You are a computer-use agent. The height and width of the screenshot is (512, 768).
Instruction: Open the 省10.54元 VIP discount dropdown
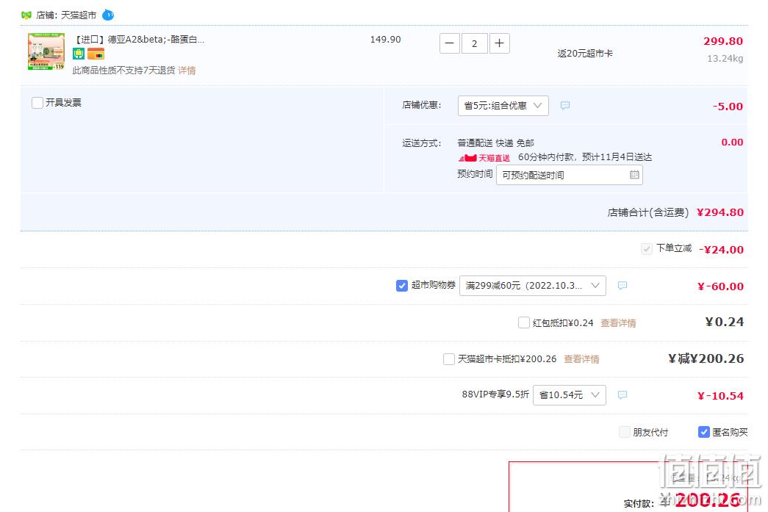[569, 395]
